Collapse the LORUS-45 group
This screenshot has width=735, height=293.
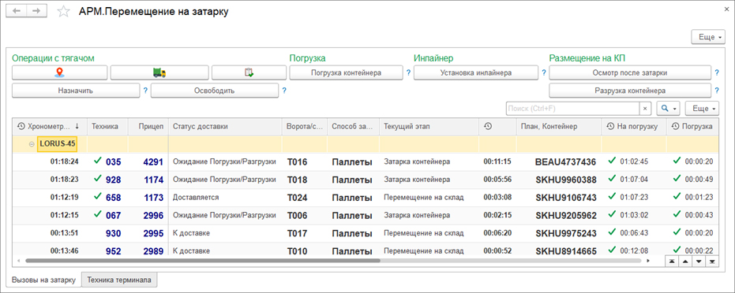coord(32,144)
